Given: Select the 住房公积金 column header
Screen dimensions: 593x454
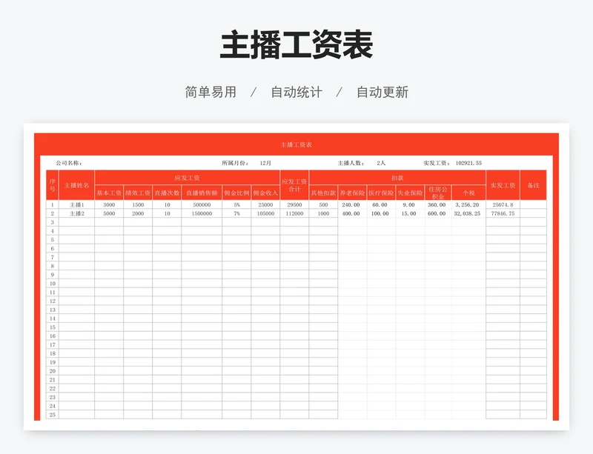Looking at the screenshot, I should coord(438,193).
